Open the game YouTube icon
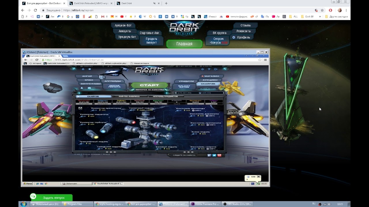The width and height of the screenshot is (369, 207). tap(219, 155)
